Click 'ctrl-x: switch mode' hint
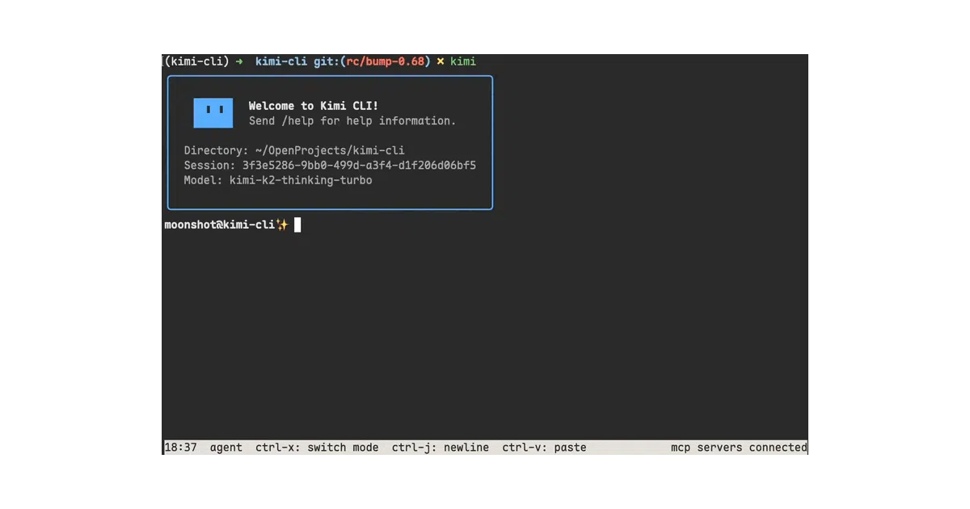This screenshot has width=970, height=509. pyautogui.click(x=317, y=447)
